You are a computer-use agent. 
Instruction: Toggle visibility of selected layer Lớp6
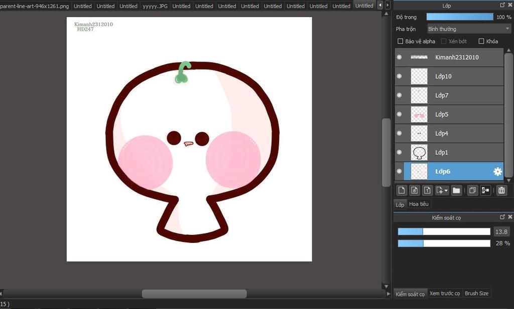pos(399,171)
